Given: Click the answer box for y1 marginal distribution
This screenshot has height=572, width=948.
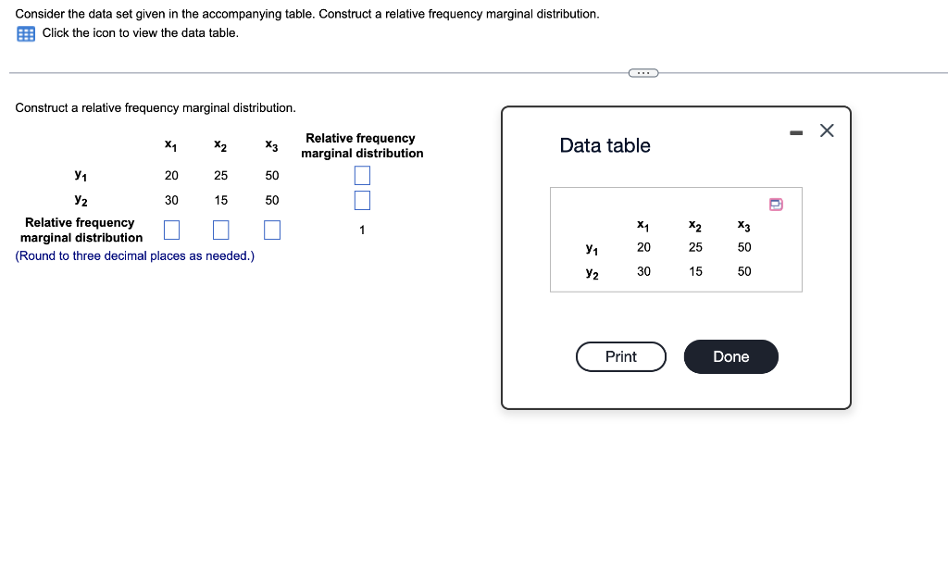Looking at the screenshot, I should pos(361,175).
